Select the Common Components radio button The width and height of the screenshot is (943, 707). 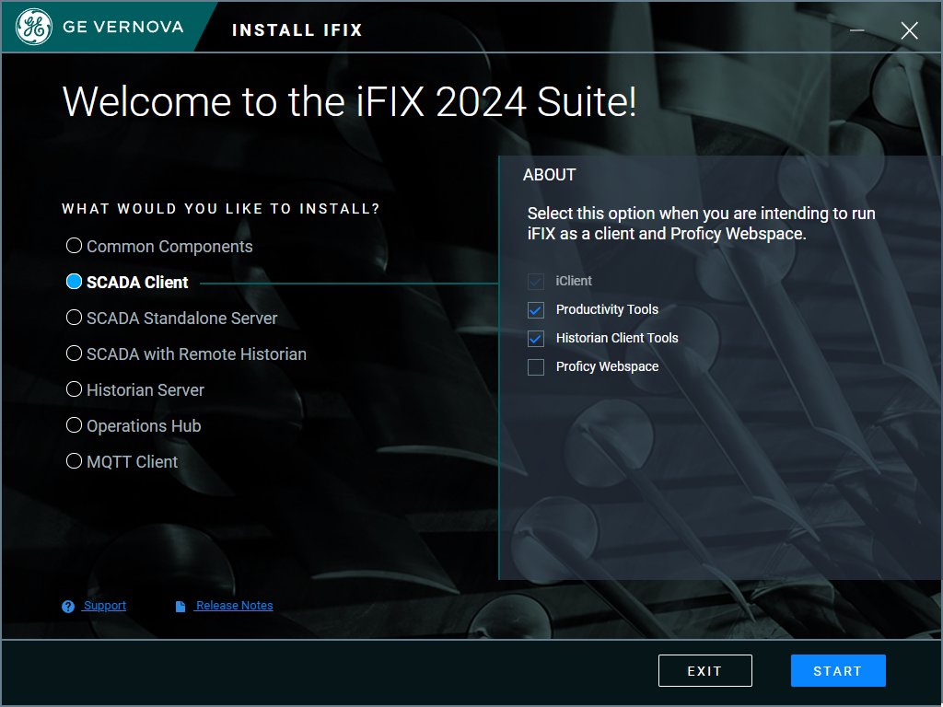click(x=74, y=246)
